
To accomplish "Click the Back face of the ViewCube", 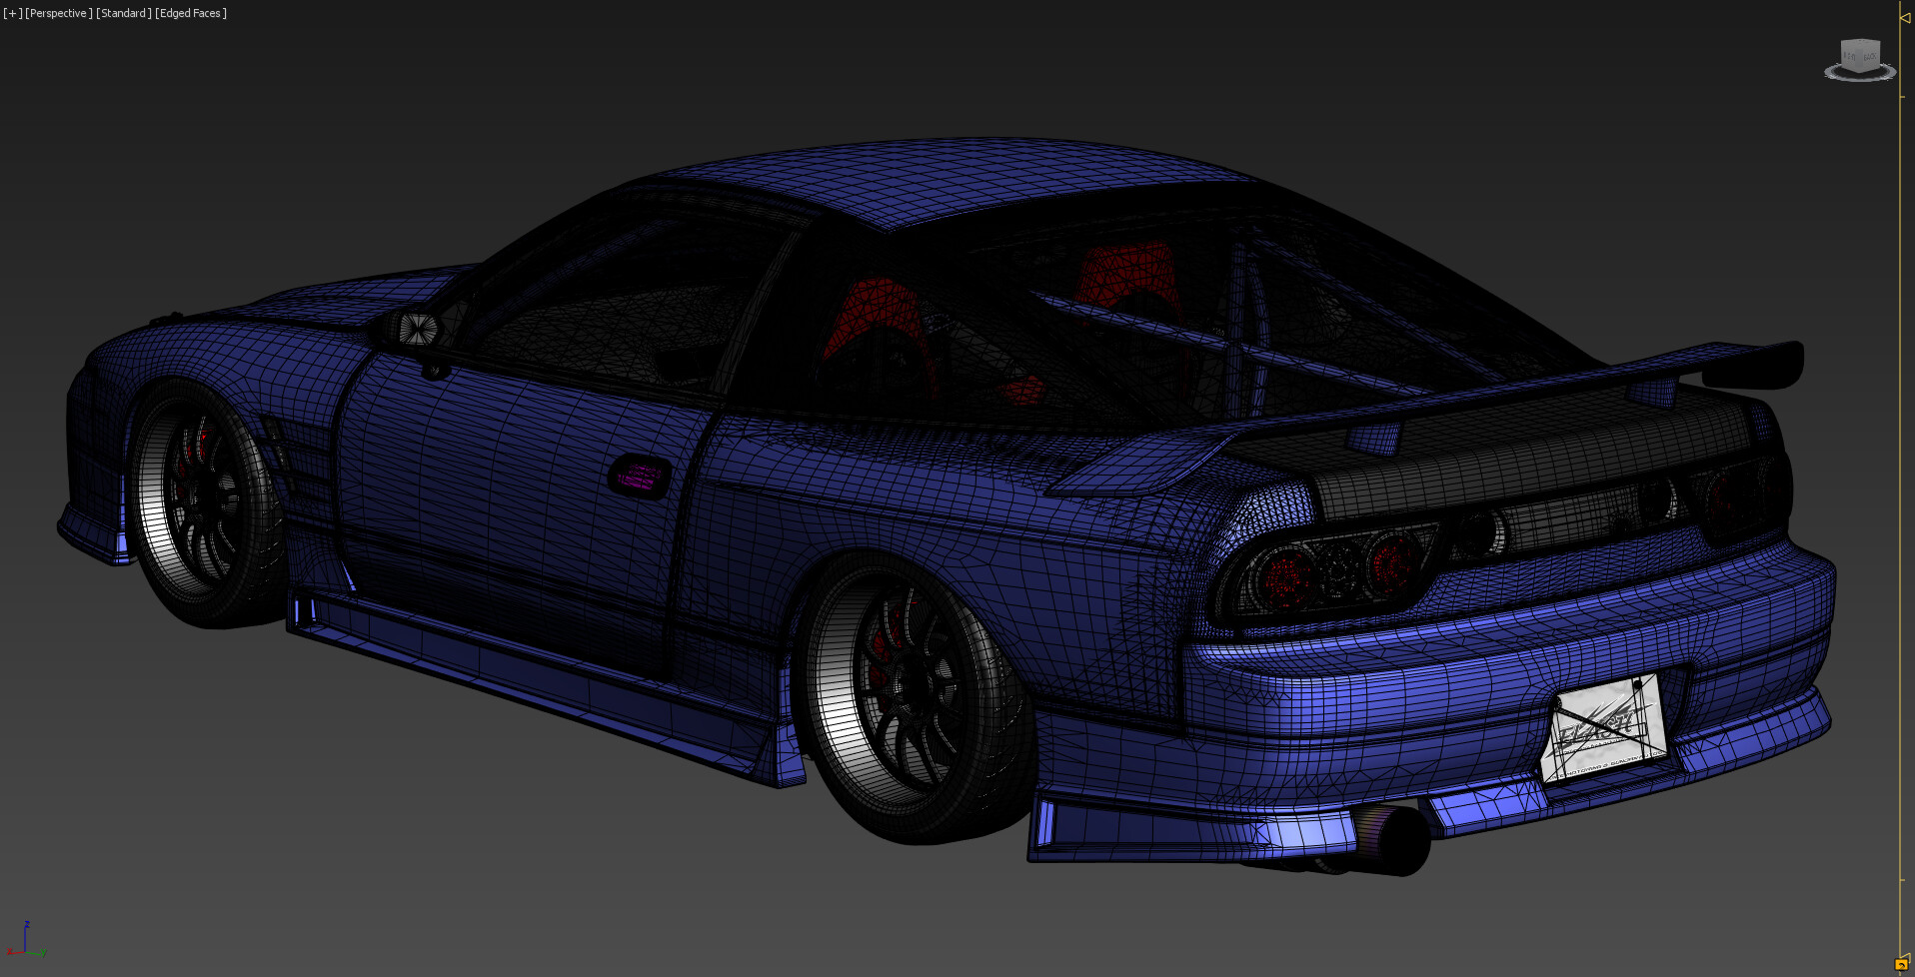I will (1870, 56).
